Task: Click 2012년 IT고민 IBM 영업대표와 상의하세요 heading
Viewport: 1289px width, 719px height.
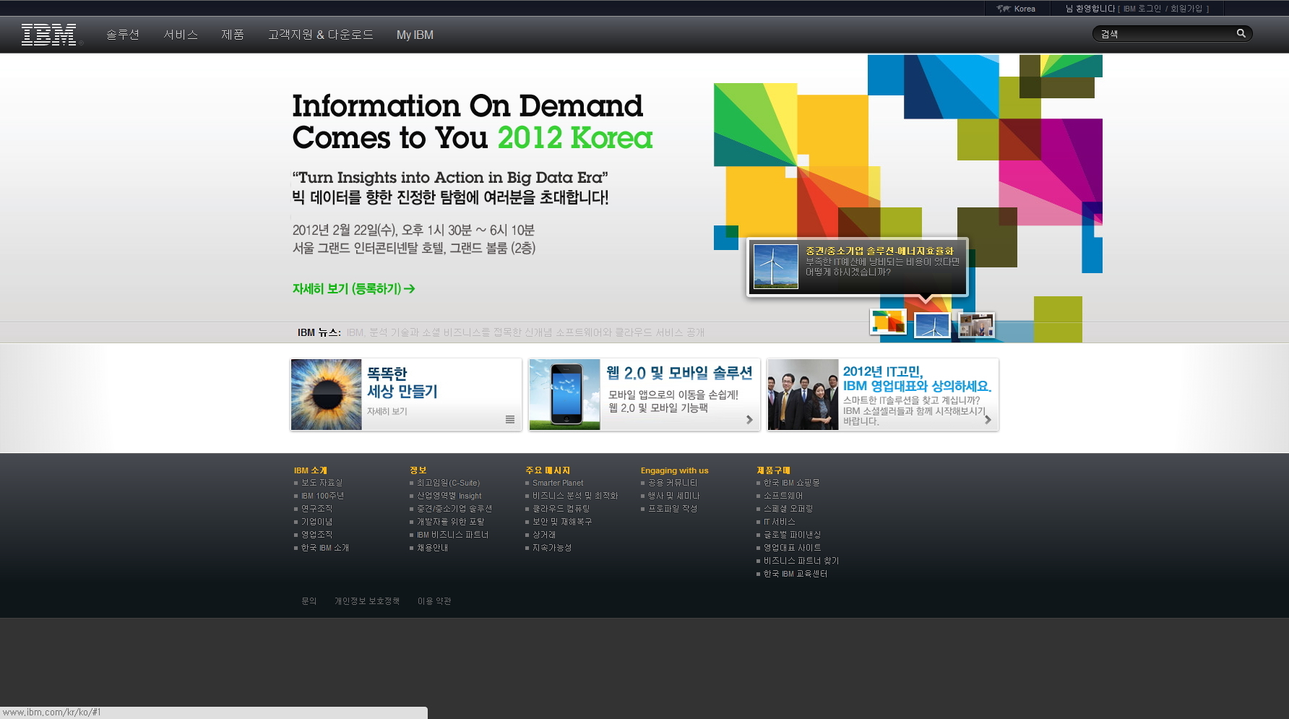Action: click(917, 379)
